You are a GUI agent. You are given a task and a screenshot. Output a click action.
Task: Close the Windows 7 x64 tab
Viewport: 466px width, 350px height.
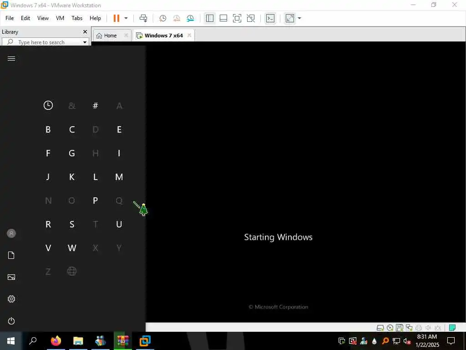click(189, 36)
